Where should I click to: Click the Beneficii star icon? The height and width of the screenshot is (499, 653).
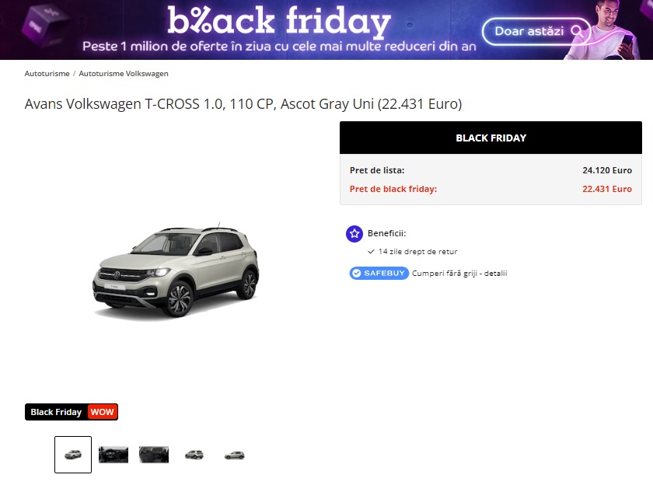(354, 234)
